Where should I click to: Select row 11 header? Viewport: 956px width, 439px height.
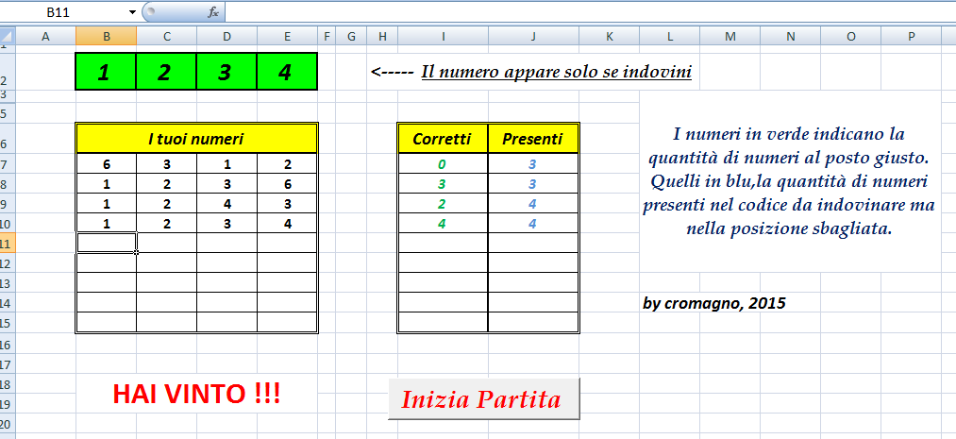coord(8,243)
